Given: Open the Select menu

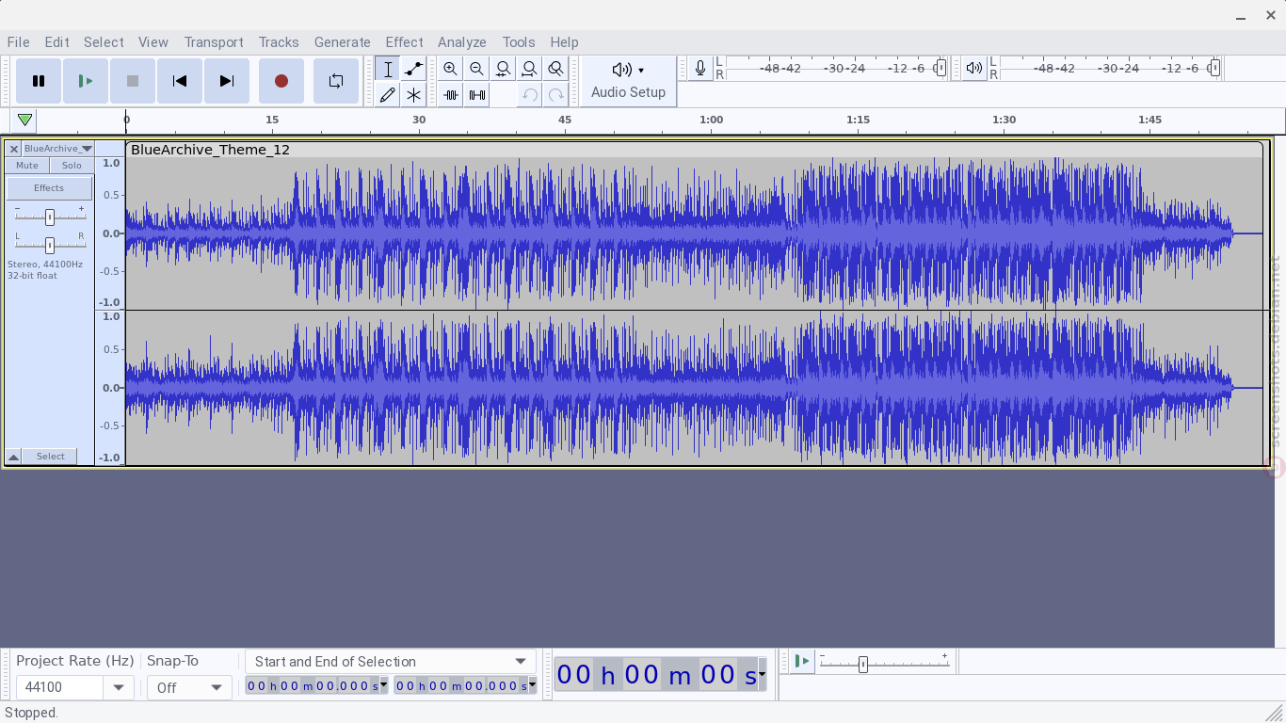Looking at the screenshot, I should (x=104, y=42).
